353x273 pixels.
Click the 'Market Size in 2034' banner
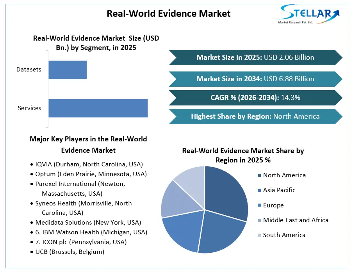point(255,79)
